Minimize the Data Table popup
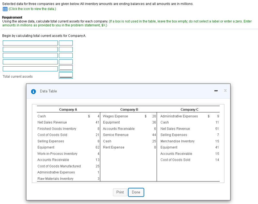Image resolution: width=258 pixels, height=204 pixels. (216, 91)
